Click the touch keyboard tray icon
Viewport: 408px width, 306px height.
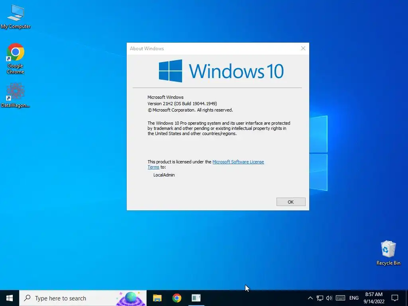340,298
